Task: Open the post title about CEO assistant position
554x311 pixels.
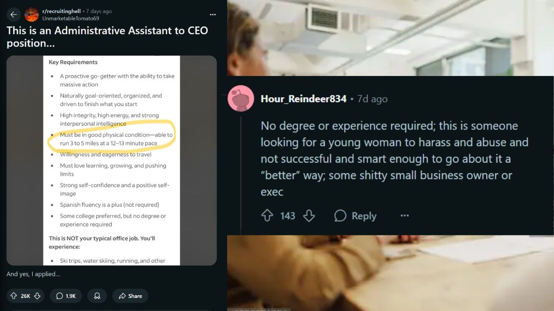Action: [x=107, y=37]
